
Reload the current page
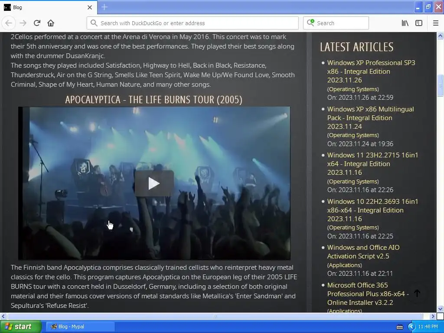coord(37,23)
